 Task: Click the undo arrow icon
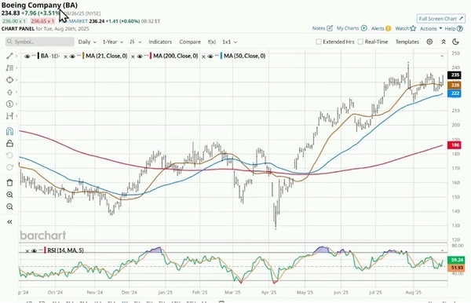[9, 155]
